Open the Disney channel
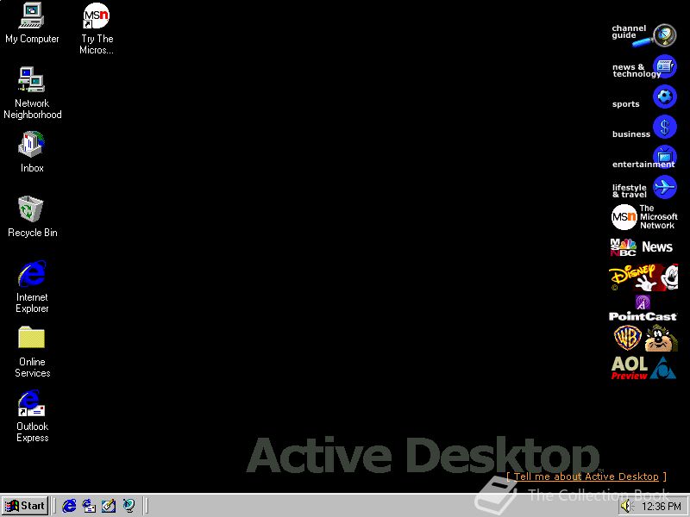Image resolution: width=690 pixels, height=517 pixels. [643, 277]
